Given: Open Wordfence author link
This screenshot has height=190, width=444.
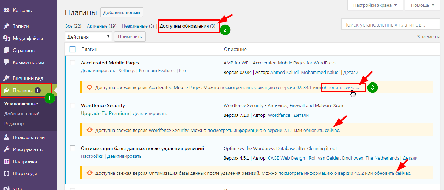Looking at the screenshot, I should [x=279, y=115].
